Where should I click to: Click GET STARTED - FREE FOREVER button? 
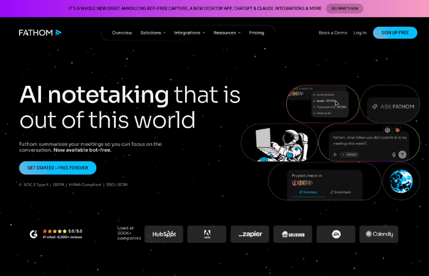click(x=58, y=168)
